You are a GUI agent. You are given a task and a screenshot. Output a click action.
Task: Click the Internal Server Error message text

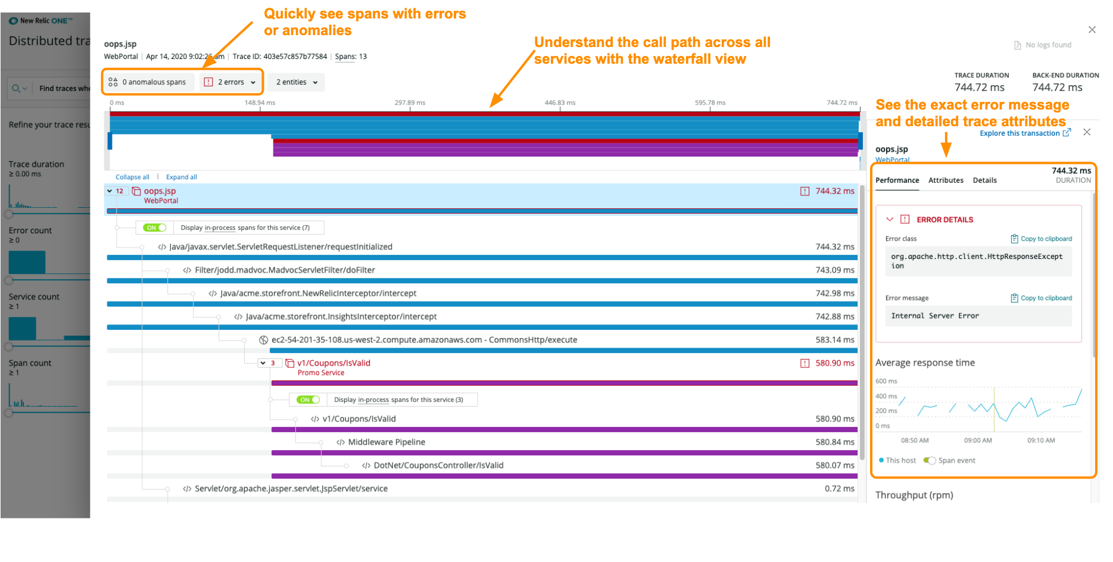pos(935,316)
